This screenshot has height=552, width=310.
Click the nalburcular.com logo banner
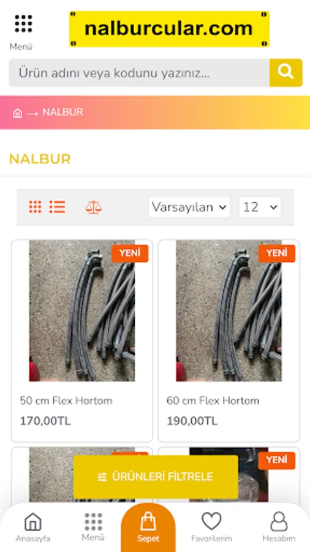point(170,29)
